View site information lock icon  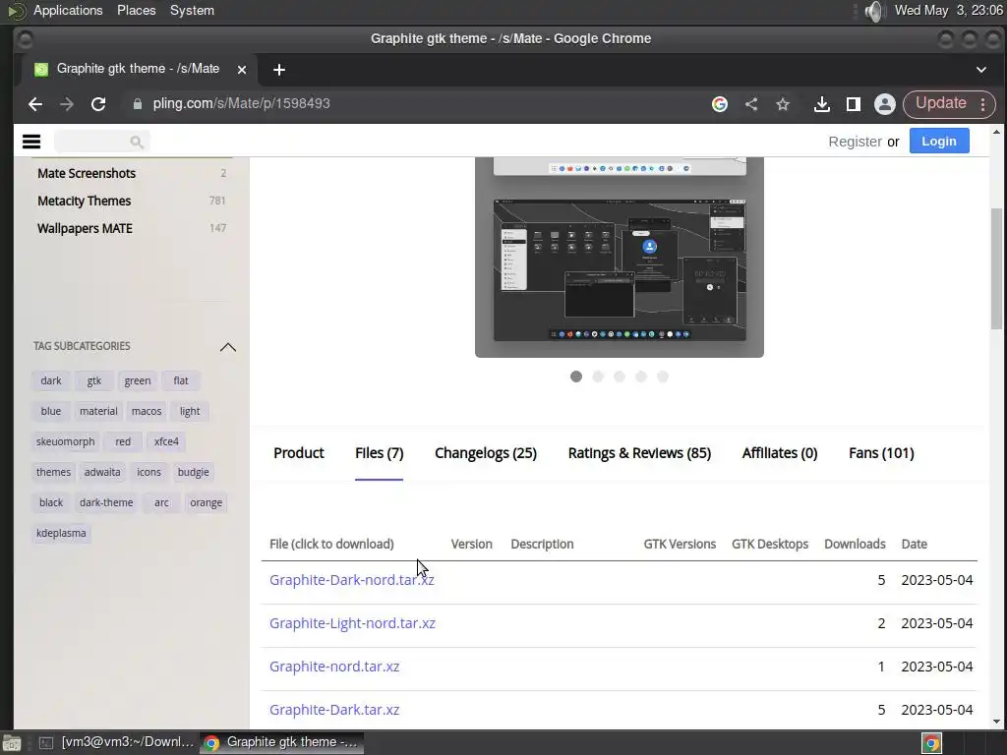[x=138, y=104]
